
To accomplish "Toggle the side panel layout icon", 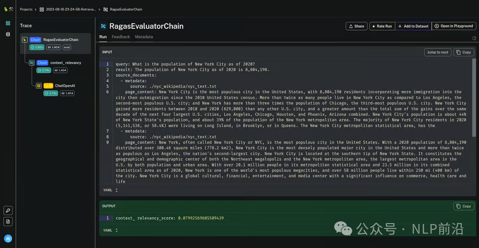I will click(474, 38).
